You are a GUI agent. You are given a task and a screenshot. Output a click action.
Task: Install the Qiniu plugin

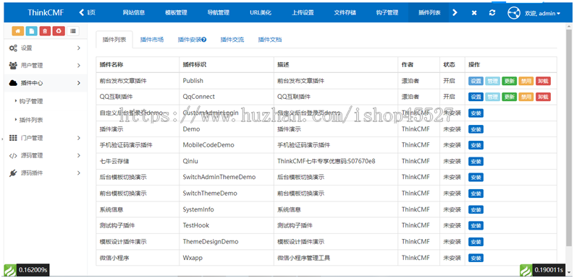click(476, 161)
